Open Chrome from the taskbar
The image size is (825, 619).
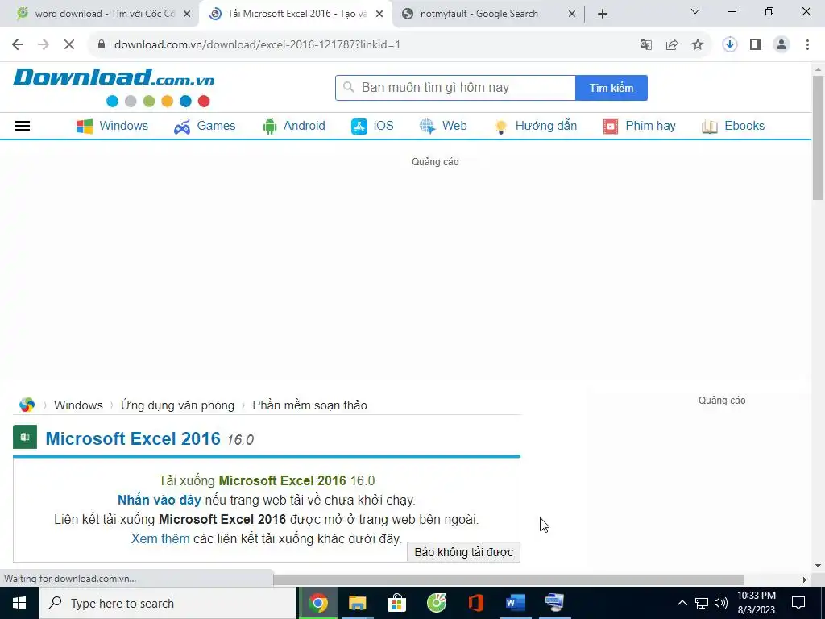317,603
